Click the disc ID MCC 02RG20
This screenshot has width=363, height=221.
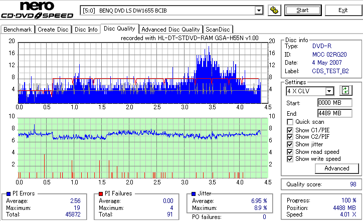[x=329, y=55]
